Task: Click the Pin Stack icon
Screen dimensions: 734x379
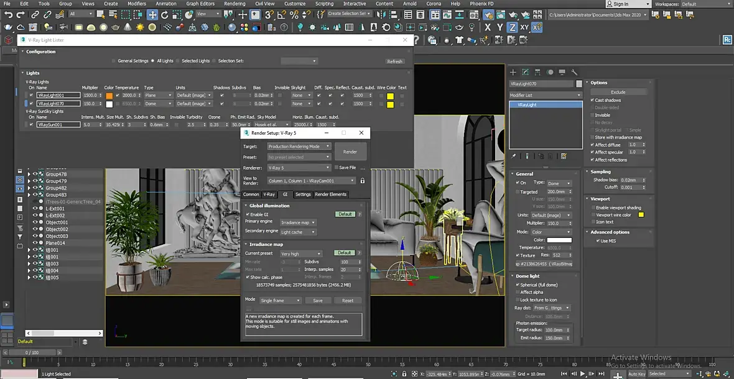Action: 513,157
